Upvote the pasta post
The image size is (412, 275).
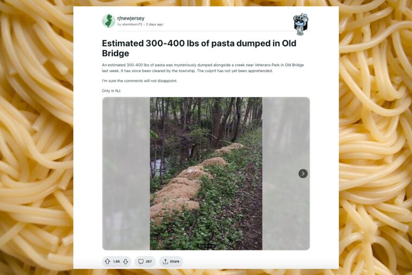point(107,261)
